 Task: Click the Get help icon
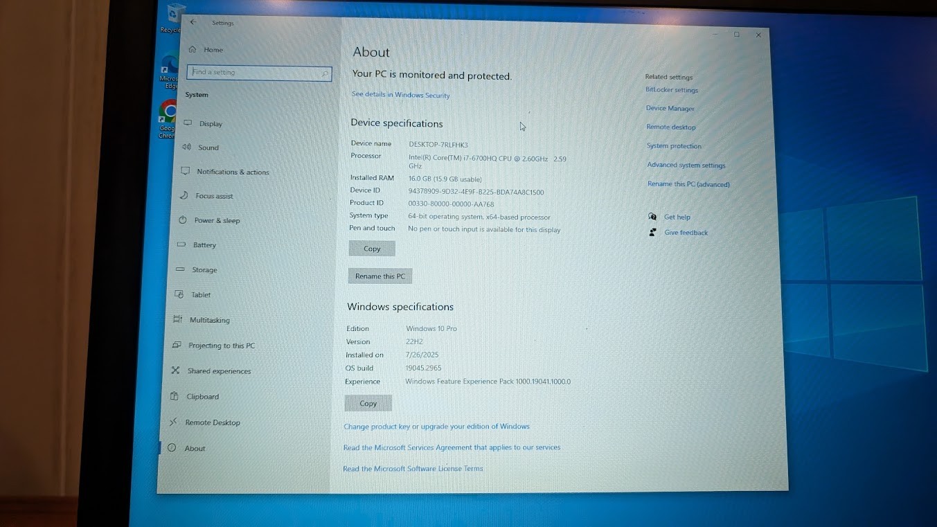click(652, 217)
